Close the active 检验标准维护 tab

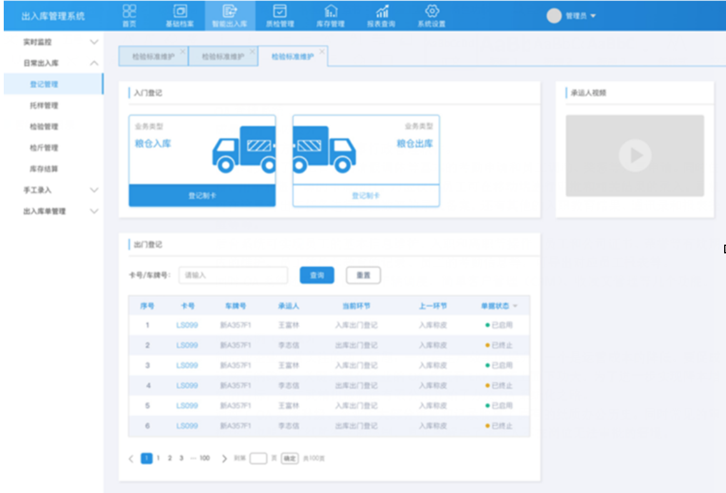[322, 52]
